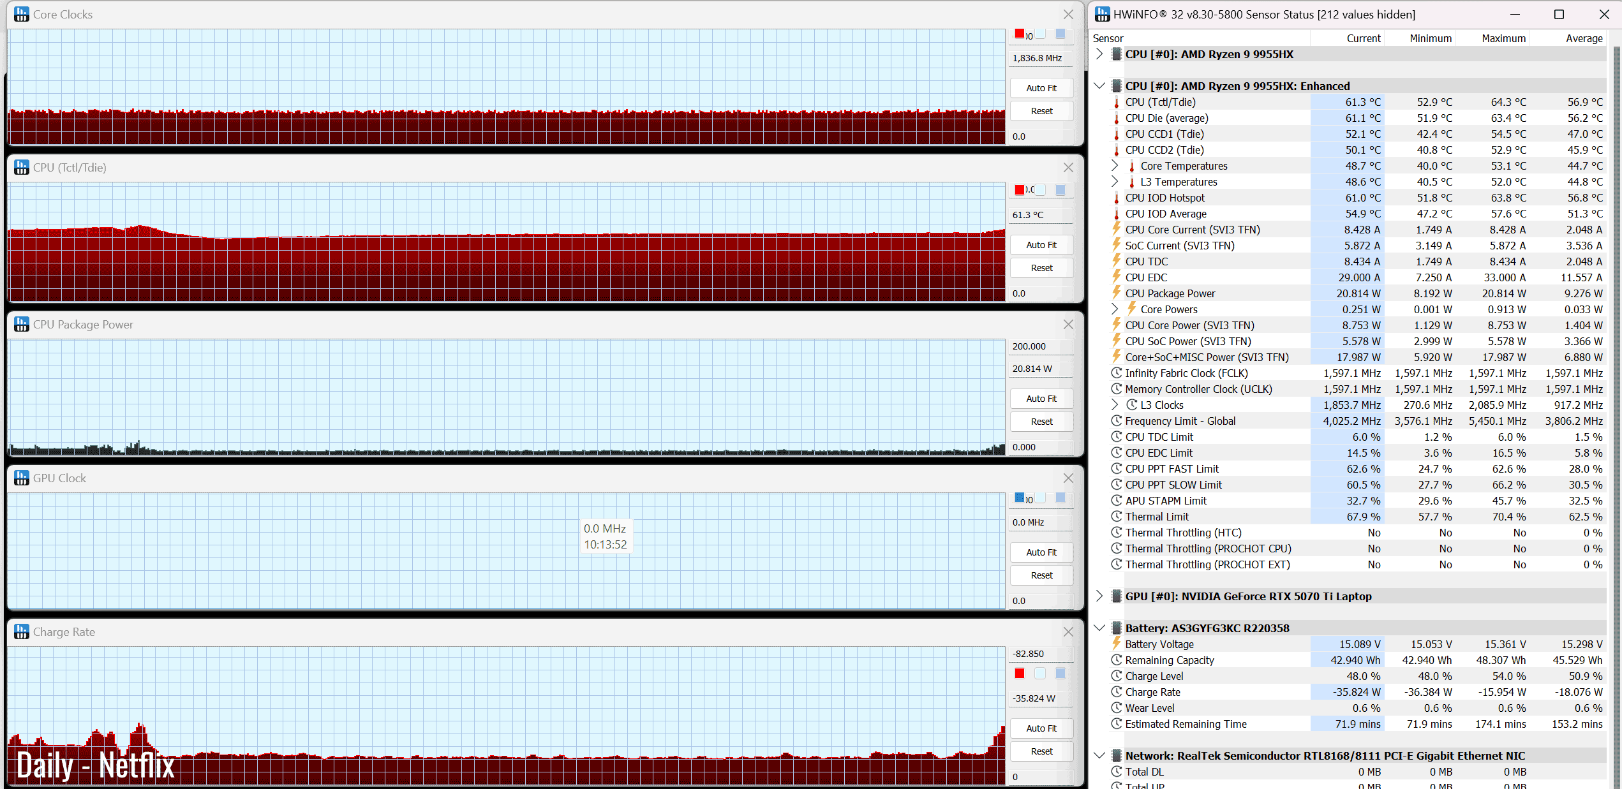Click the thermometer icon beside CPU (Tctl/Tdie)
Image resolution: width=1622 pixels, height=789 pixels.
[1116, 102]
